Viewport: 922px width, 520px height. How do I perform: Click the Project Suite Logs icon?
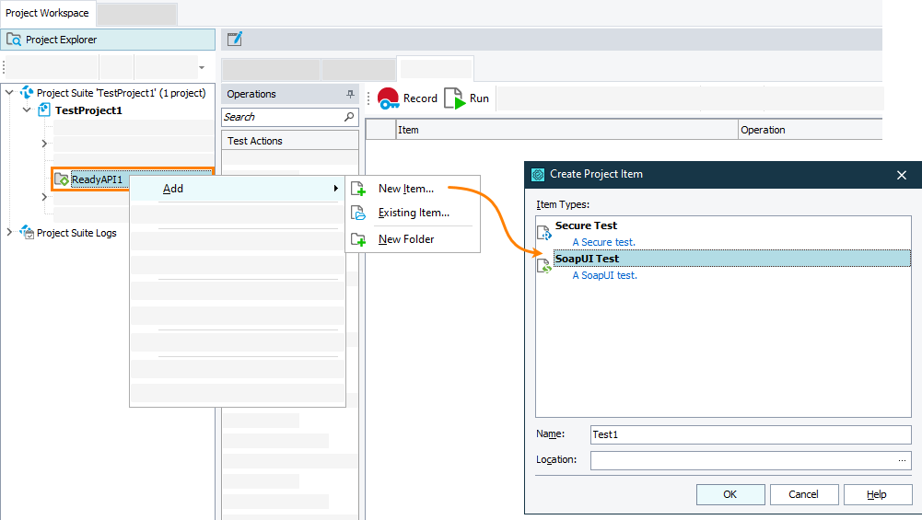27,233
